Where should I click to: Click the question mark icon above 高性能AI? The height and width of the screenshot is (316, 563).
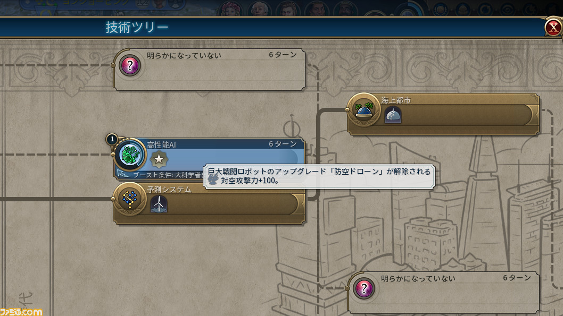tap(130, 65)
